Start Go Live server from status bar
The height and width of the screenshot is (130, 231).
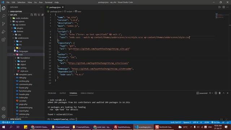215,122
